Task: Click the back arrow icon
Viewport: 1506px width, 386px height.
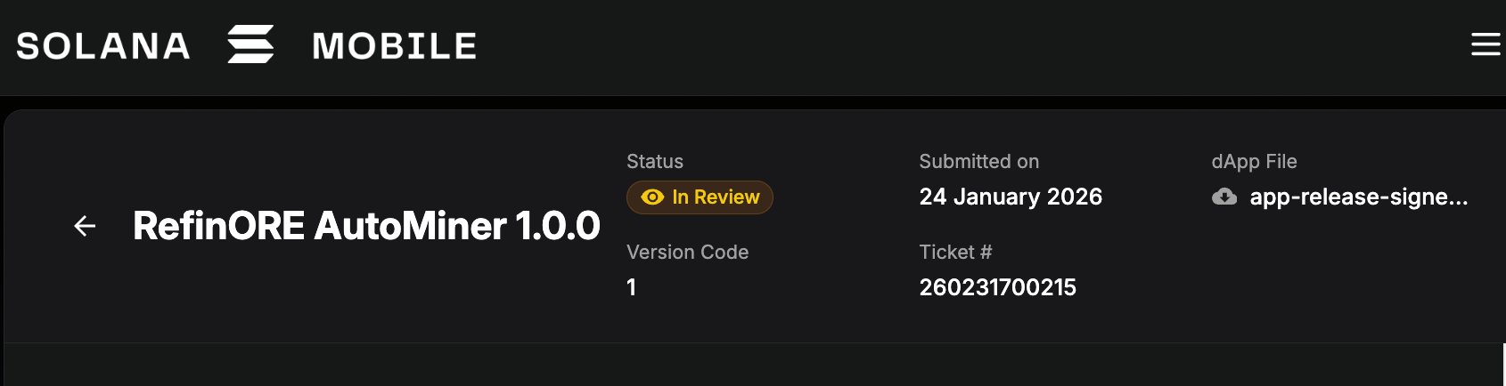Action: [x=85, y=226]
